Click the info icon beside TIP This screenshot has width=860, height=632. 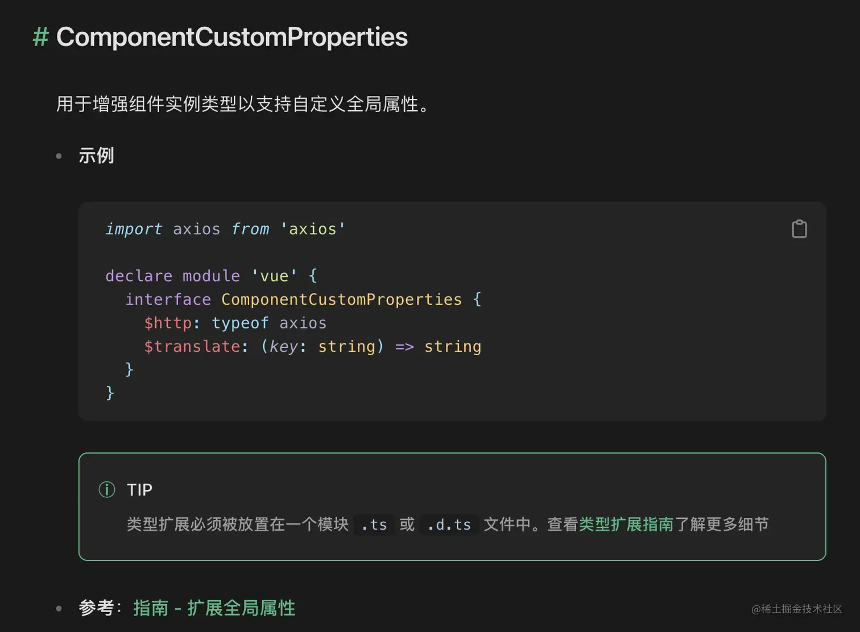107,489
